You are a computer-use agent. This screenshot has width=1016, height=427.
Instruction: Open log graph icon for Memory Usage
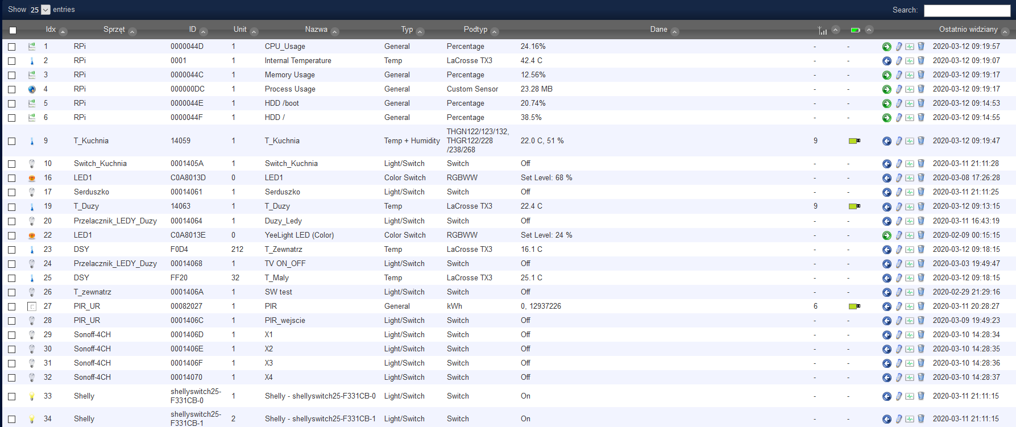tap(910, 75)
